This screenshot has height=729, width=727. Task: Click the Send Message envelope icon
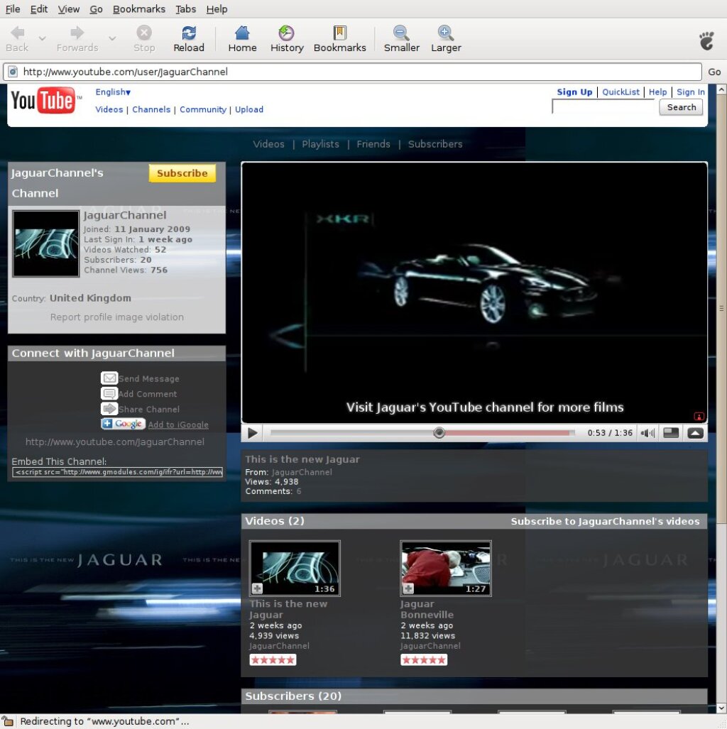(x=109, y=378)
